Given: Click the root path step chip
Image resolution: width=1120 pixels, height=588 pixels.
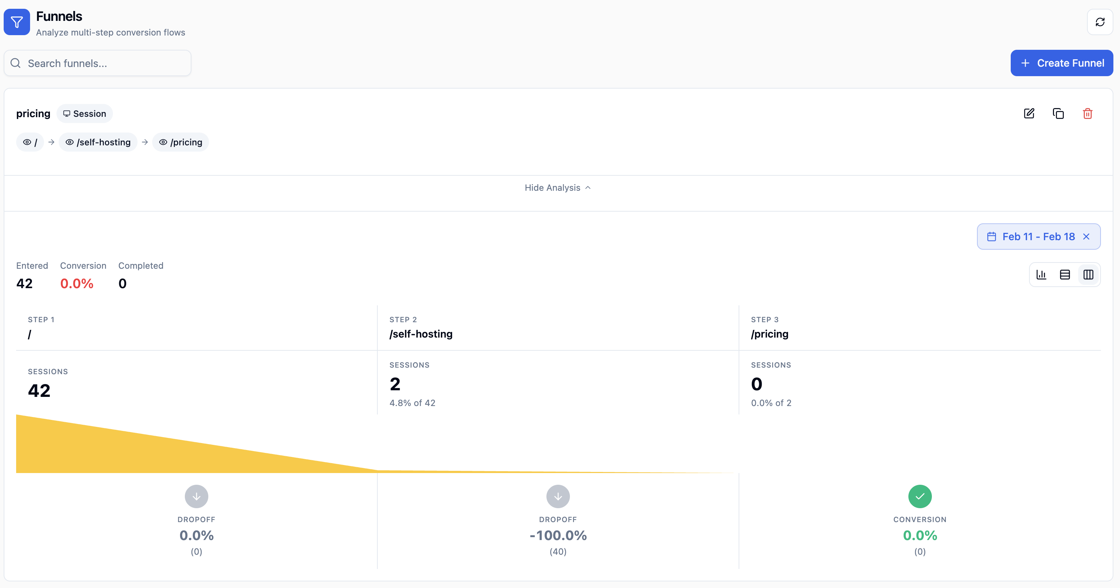Looking at the screenshot, I should [30, 142].
